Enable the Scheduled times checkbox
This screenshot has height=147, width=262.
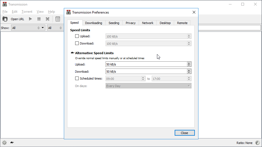[x=77, y=78]
